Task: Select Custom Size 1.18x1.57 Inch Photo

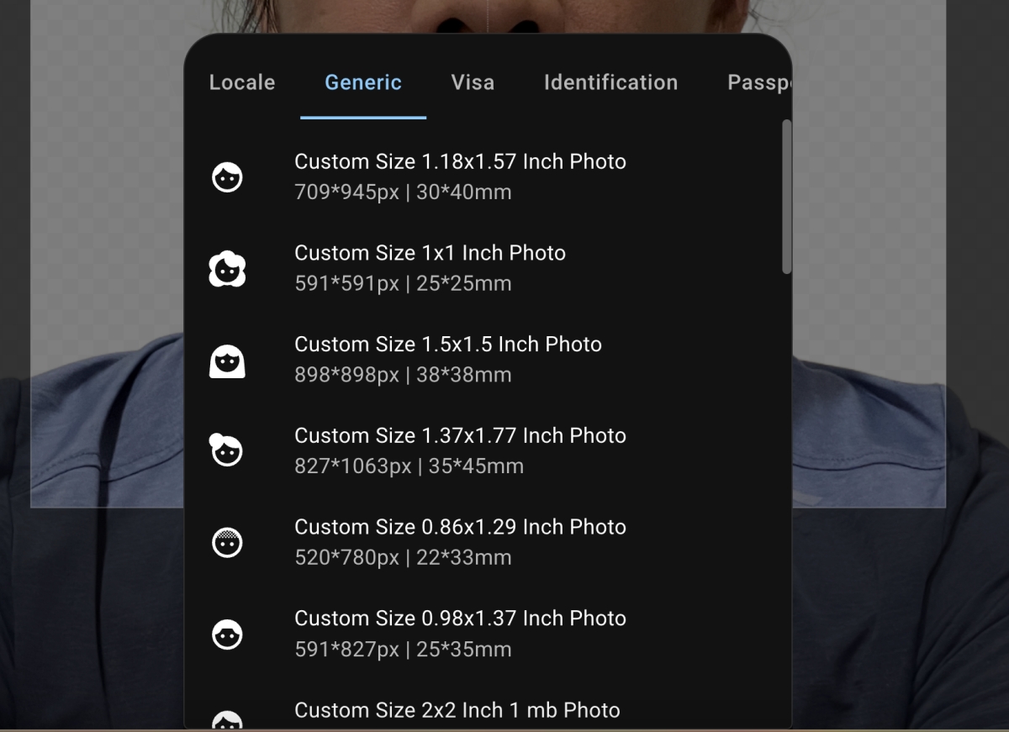Action: (x=460, y=176)
